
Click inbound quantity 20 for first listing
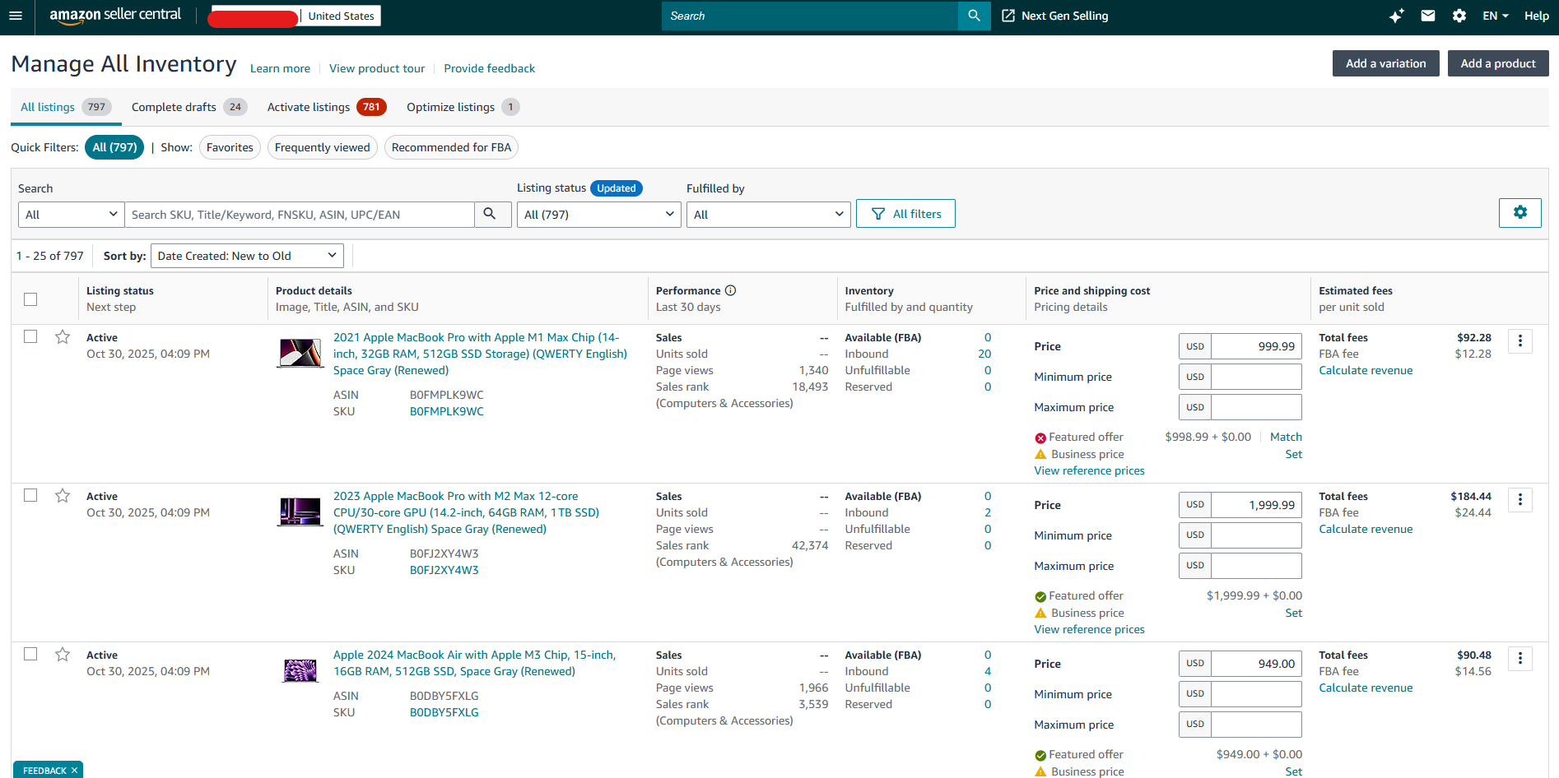click(984, 354)
